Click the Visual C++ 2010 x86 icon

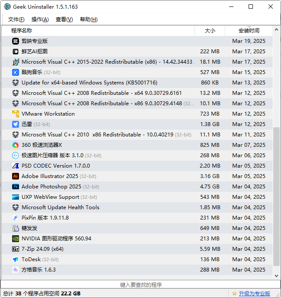[16, 135]
